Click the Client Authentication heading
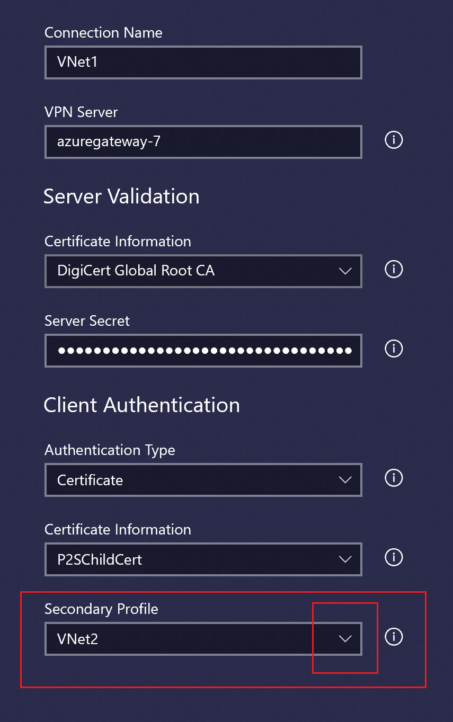 coord(141,405)
